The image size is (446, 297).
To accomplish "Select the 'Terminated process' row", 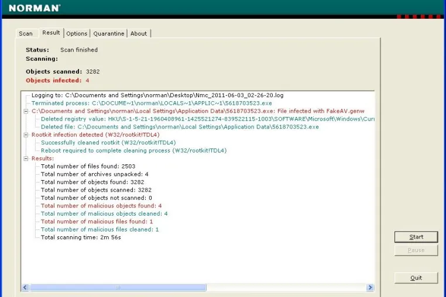I will [152, 103].
